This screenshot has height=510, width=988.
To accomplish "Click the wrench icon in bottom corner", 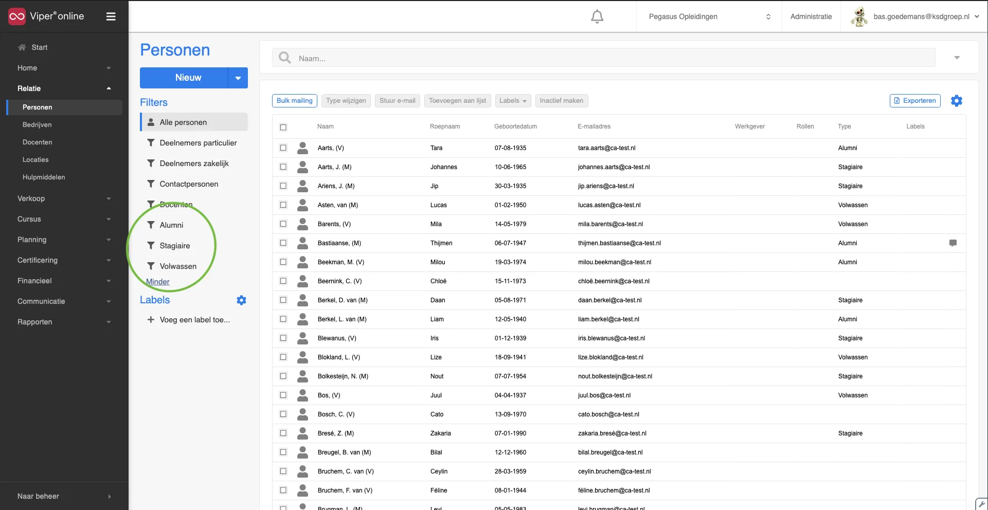I will [x=982, y=504].
